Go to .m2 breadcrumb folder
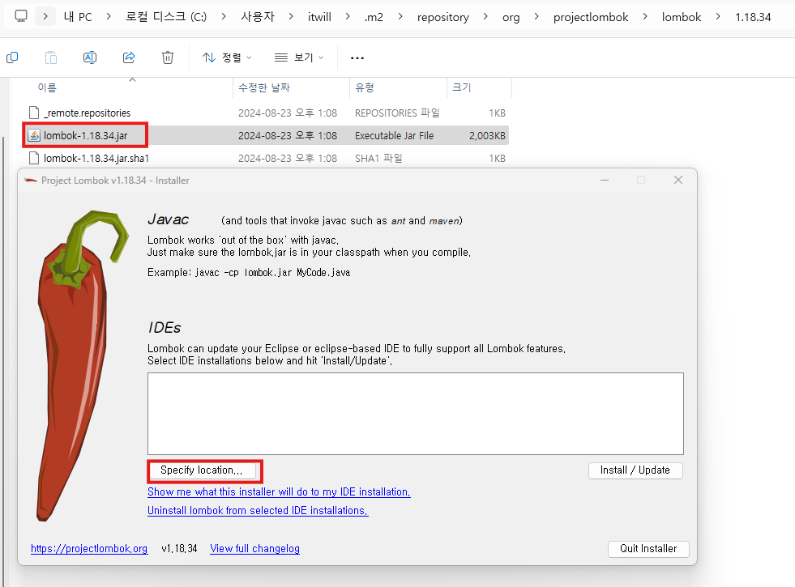Image resolution: width=795 pixels, height=587 pixels. tap(374, 17)
